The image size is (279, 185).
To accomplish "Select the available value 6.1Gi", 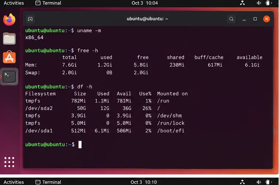I will [x=252, y=65].
